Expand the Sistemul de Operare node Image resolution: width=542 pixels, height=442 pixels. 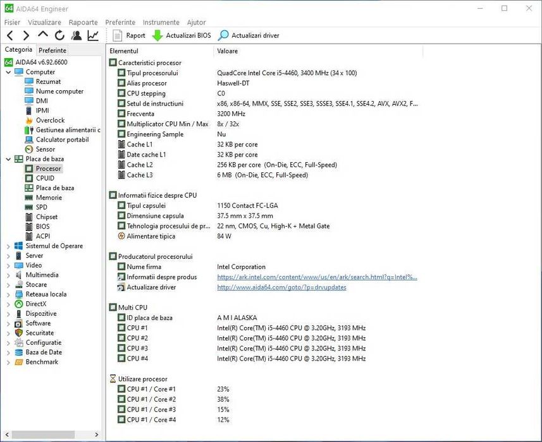[x=8, y=246]
